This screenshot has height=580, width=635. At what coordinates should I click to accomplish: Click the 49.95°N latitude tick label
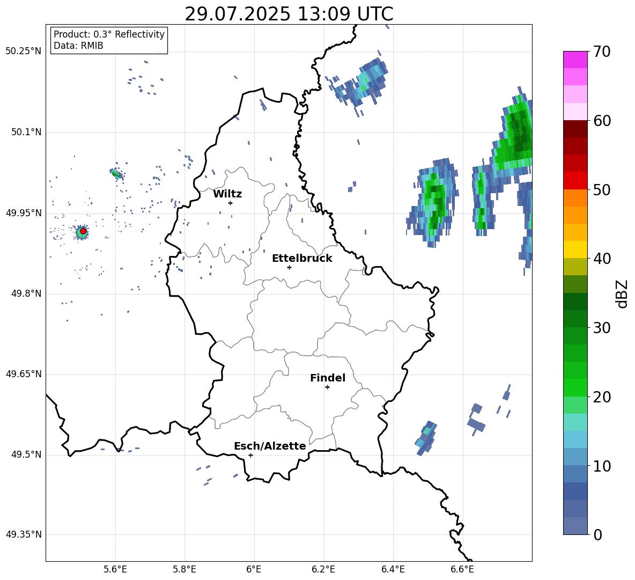(24, 213)
